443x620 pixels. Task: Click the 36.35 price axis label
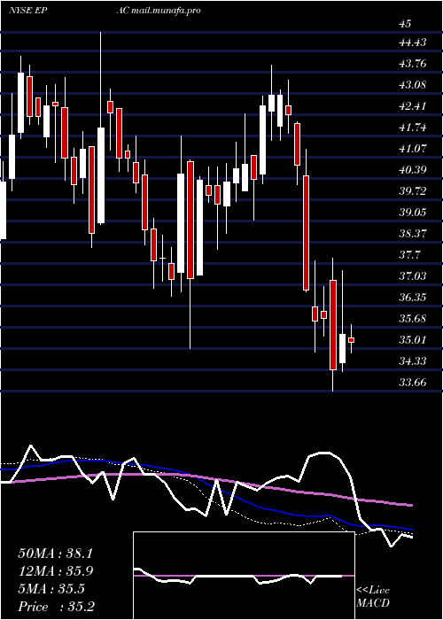tap(413, 298)
